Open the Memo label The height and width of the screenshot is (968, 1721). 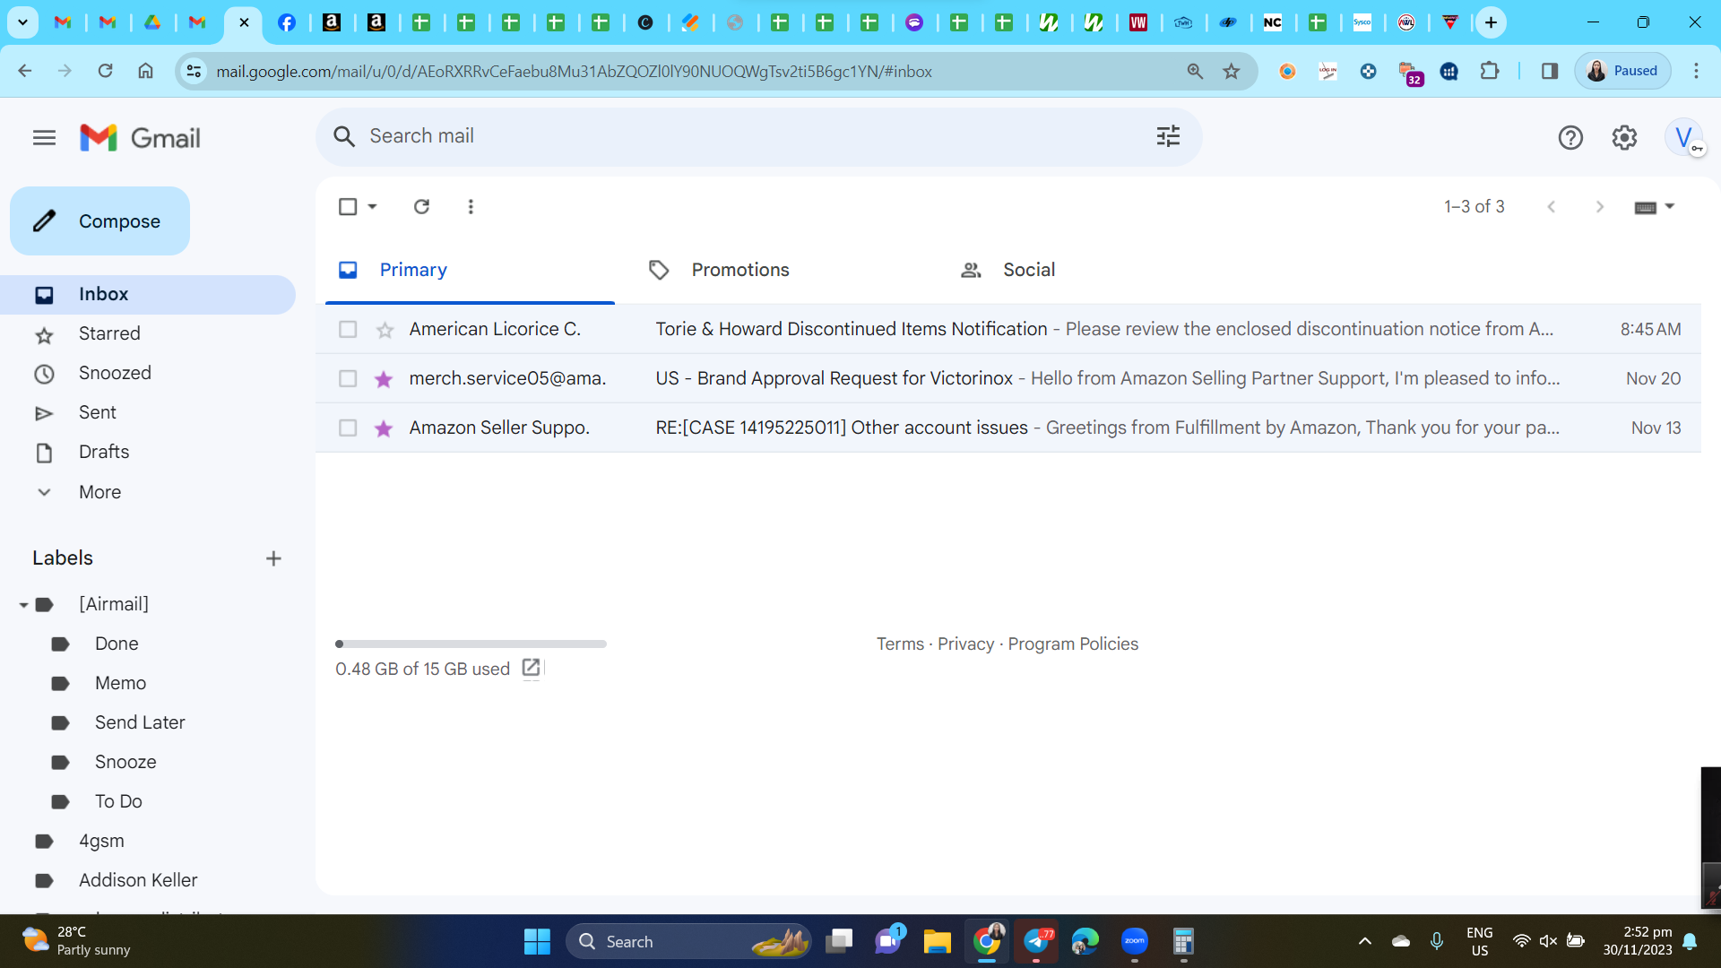tap(120, 684)
